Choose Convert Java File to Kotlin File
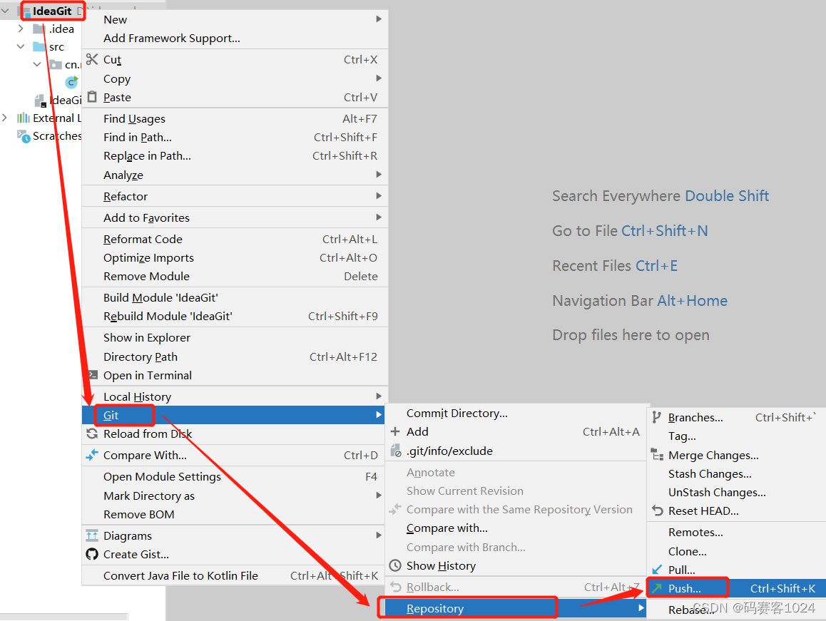 [x=235, y=575]
